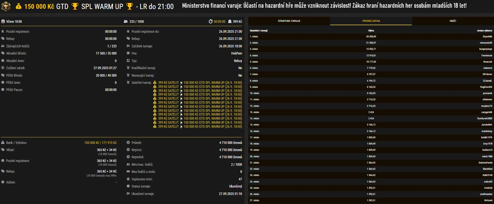This screenshot has width=494, height=204.
Task: Select the 1. místo row for Zbysek86
Action: [x=371, y=36]
